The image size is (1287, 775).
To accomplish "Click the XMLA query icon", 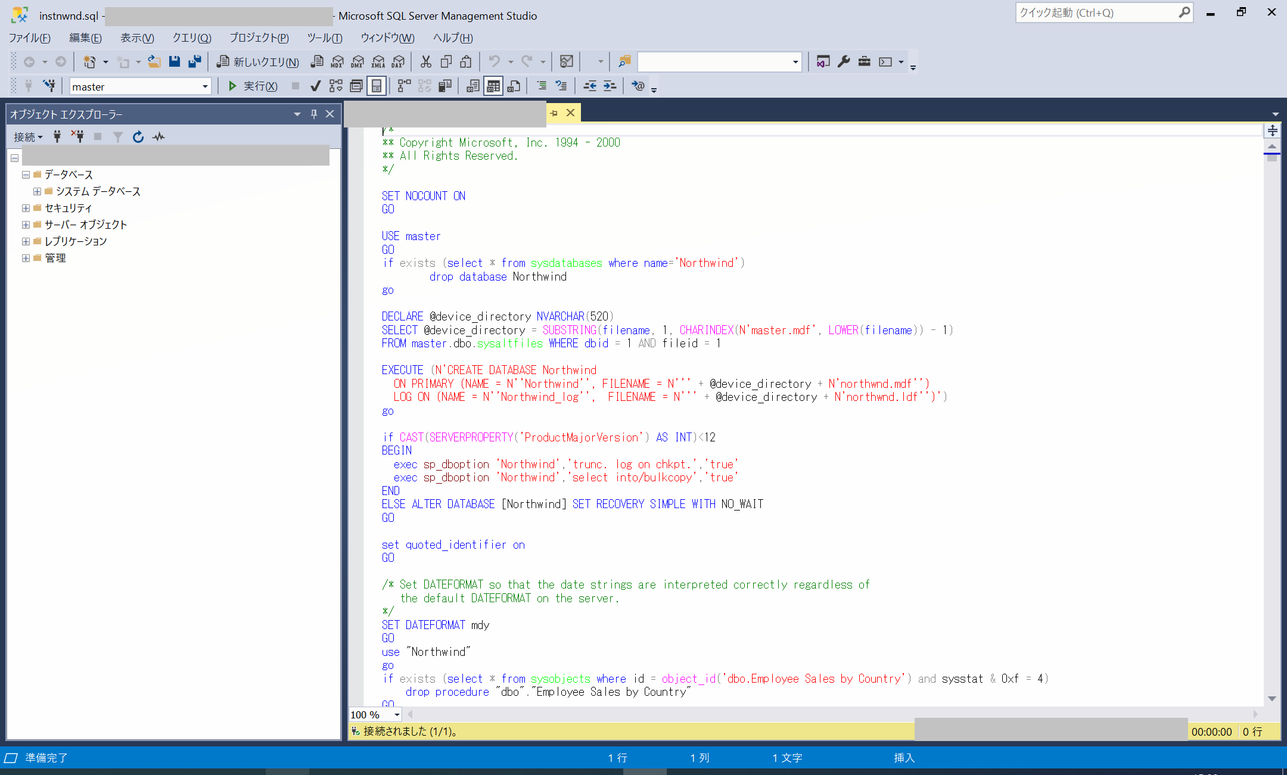I will pos(378,61).
